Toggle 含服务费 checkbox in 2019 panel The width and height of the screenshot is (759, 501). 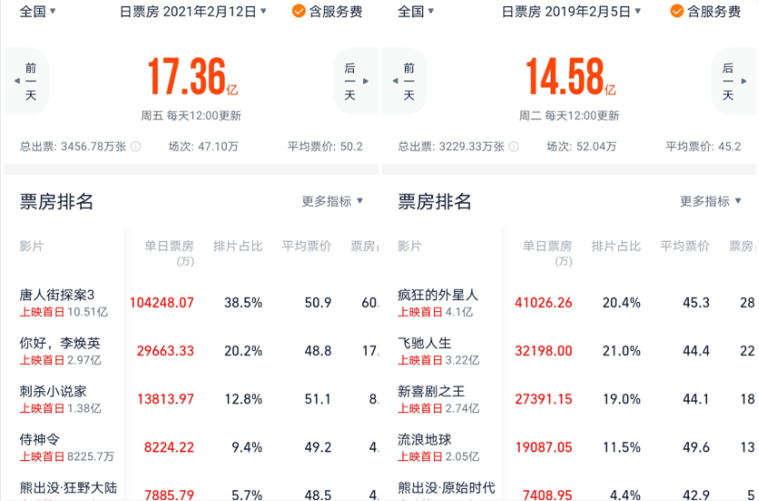(677, 11)
